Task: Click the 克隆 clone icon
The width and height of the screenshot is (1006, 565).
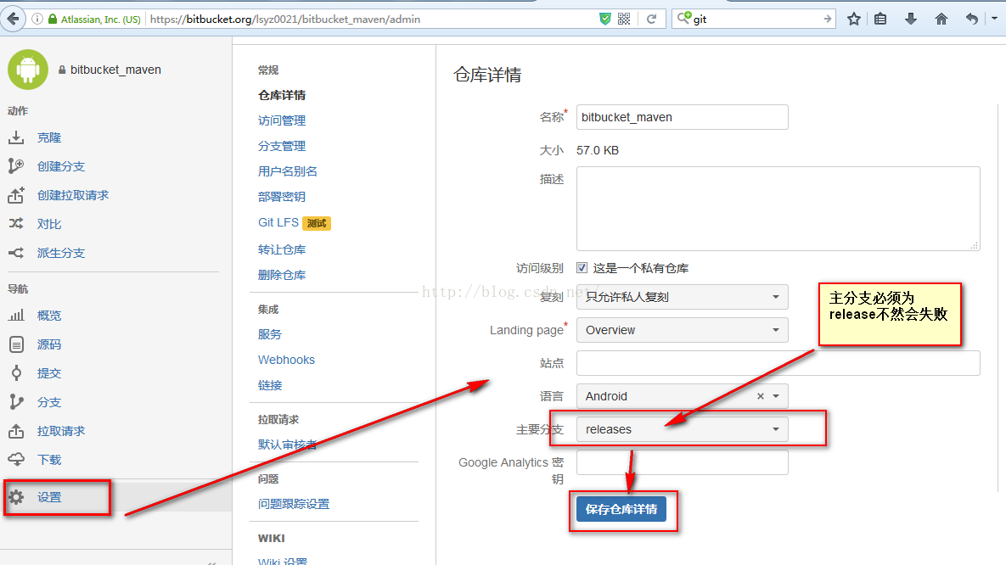Action: tap(16, 137)
